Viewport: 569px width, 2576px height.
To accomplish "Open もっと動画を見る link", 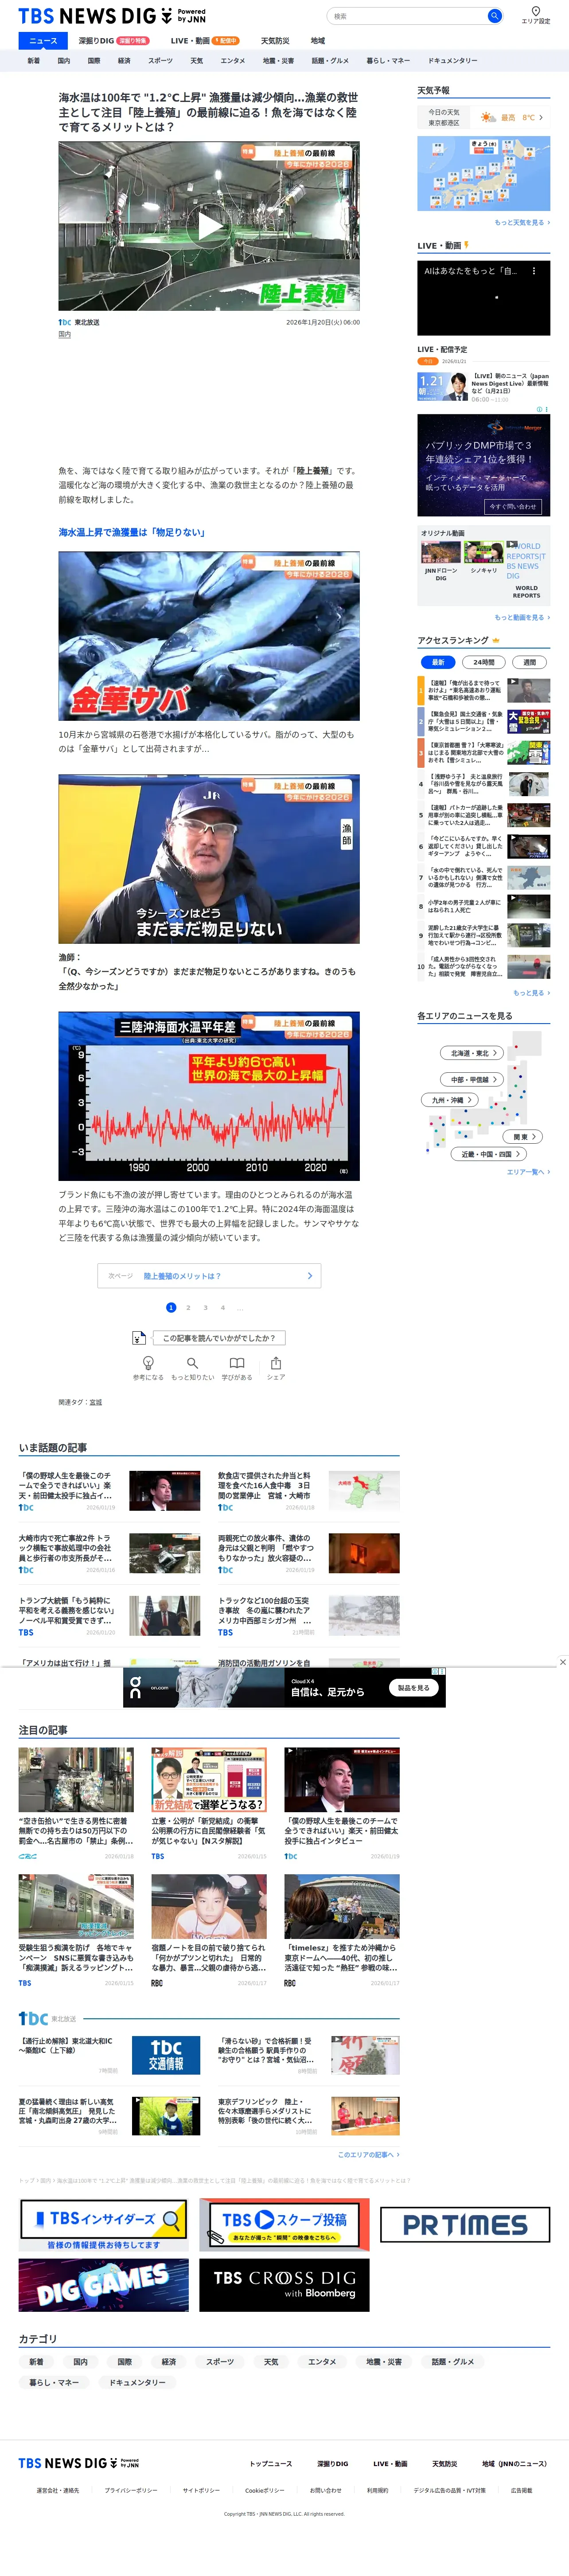I will click(x=522, y=618).
